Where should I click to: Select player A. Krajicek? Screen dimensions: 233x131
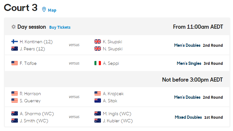pyautogui.click(x=113, y=94)
